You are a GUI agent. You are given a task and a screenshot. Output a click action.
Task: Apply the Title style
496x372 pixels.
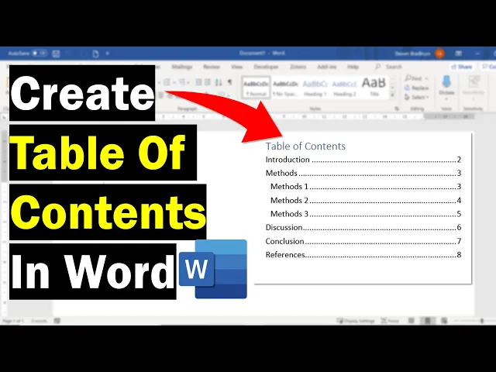point(374,88)
